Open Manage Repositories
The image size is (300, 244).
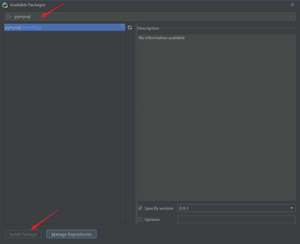click(71, 234)
